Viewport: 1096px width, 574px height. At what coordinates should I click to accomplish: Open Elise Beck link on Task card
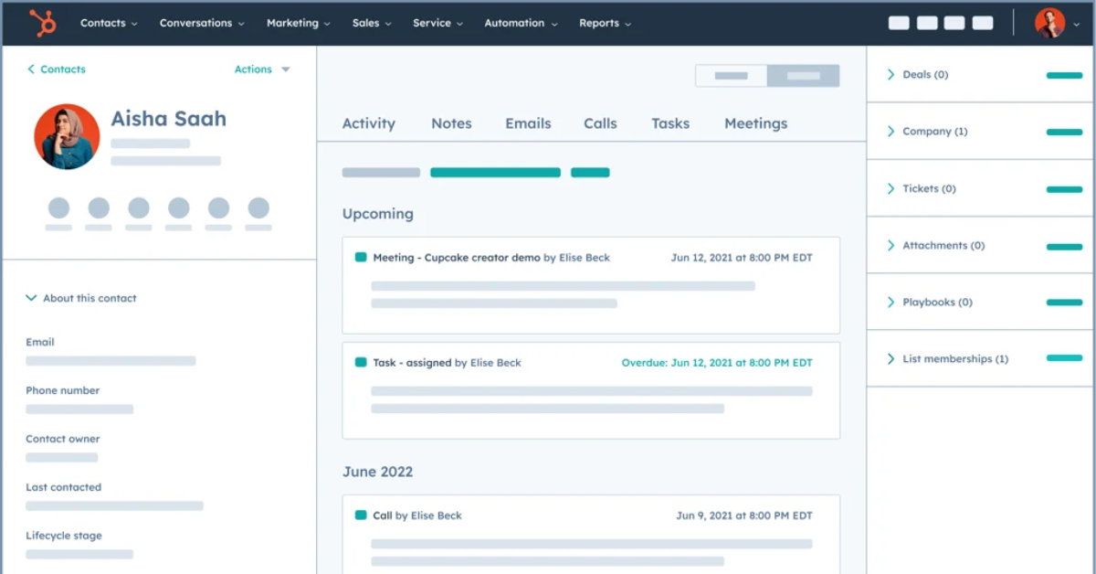tap(496, 363)
